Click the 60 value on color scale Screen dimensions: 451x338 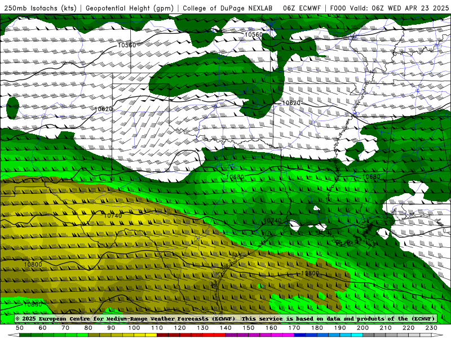point(43,328)
